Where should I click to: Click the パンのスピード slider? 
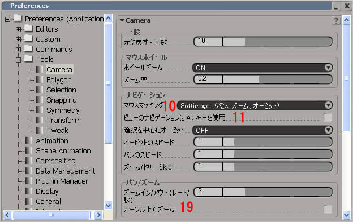(277, 154)
